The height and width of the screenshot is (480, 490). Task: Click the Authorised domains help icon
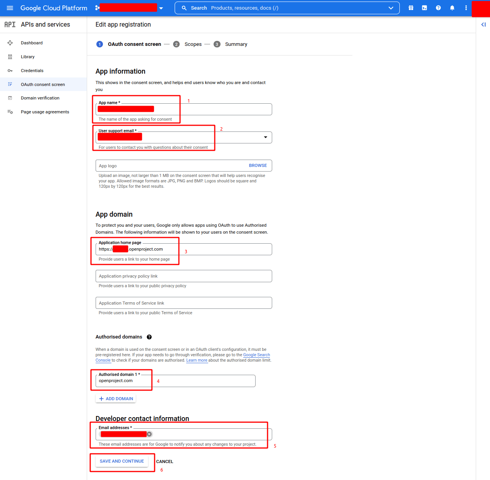[149, 337]
